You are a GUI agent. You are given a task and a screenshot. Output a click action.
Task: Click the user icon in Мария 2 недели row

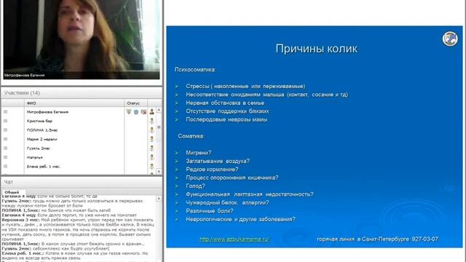[x=152, y=139]
